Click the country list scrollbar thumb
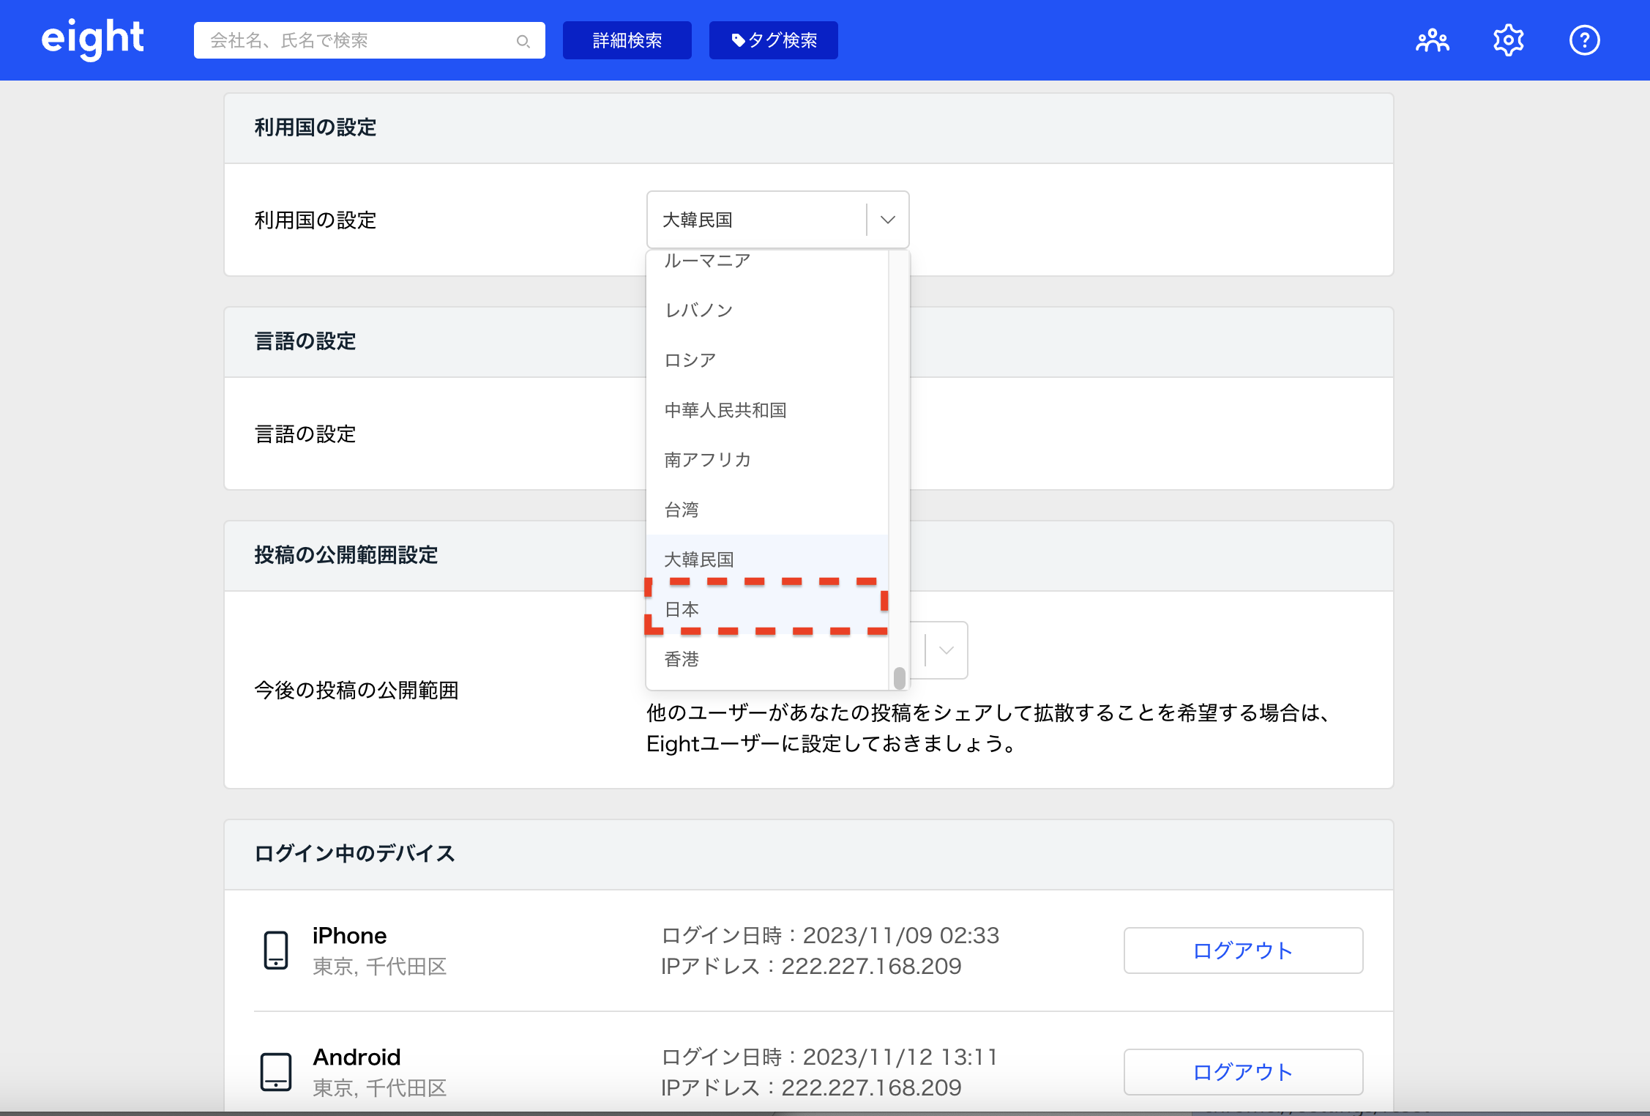Screen dimensions: 1650x1116 pyautogui.click(x=900, y=677)
